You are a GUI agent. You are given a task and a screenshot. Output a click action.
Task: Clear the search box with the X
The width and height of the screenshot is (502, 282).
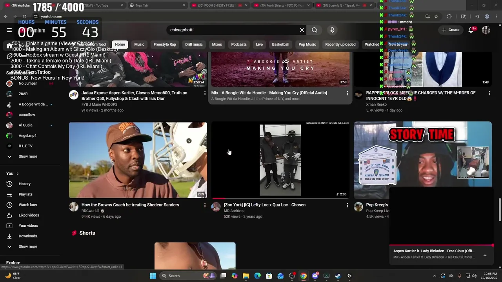(x=302, y=30)
